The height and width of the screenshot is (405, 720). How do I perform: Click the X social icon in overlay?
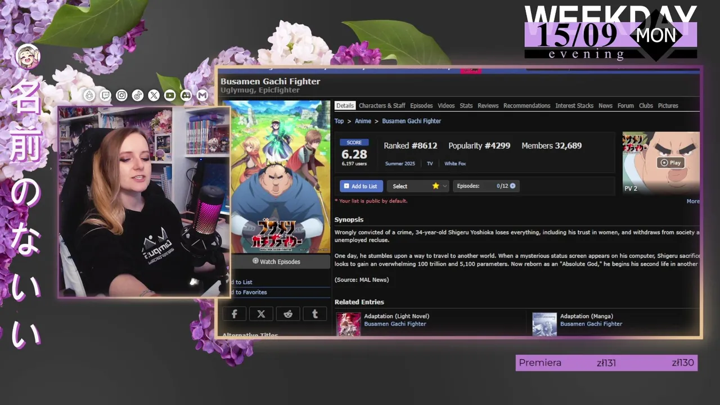pyautogui.click(x=154, y=96)
